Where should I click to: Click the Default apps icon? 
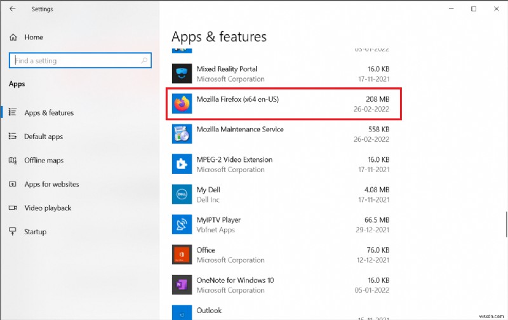click(x=12, y=136)
